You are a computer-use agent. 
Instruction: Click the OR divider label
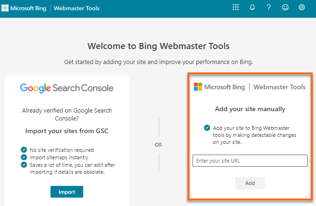click(158, 145)
